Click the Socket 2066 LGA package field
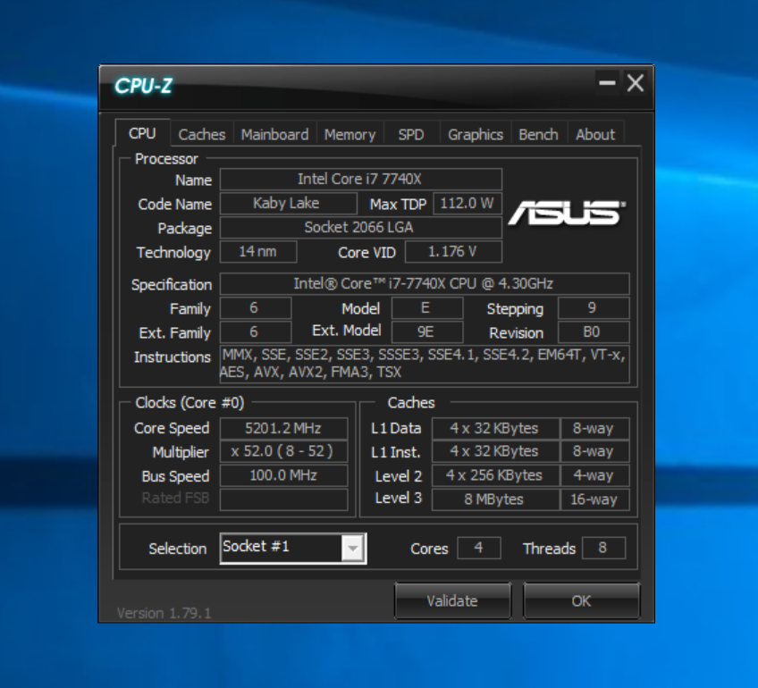758x688 pixels. (x=360, y=228)
